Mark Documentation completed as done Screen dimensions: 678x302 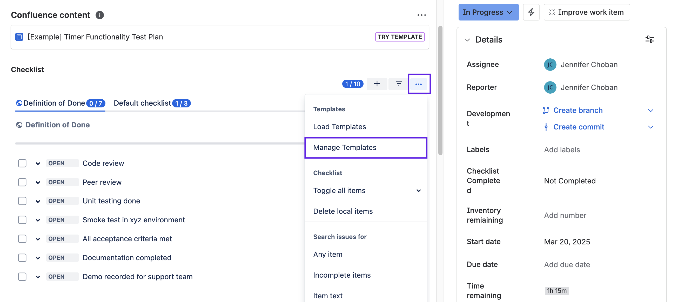(22, 258)
